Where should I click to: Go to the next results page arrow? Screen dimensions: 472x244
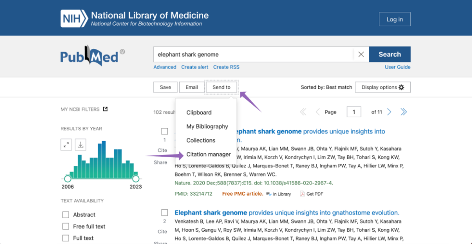pos(389,112)
